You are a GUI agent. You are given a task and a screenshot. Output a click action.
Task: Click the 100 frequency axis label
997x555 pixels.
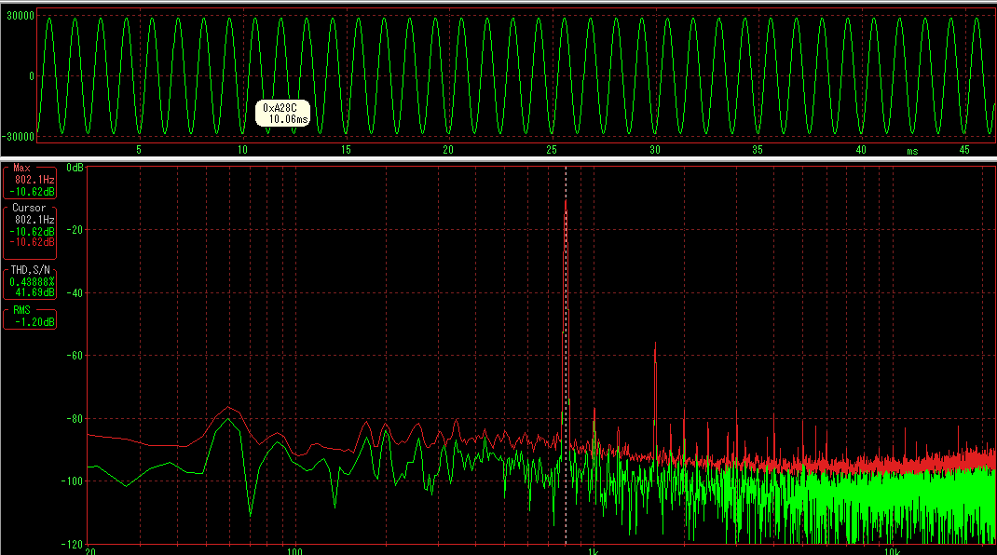pyautogui.click(x=294, y=550)
